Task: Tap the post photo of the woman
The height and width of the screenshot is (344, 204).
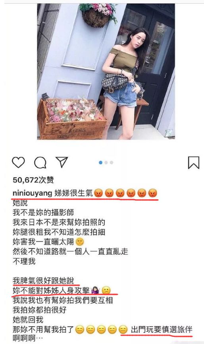Action: pos(106,71)
